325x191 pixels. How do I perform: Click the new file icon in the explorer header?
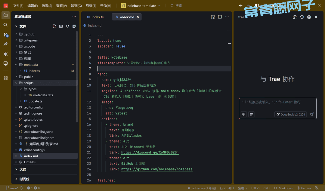(54, 26)
